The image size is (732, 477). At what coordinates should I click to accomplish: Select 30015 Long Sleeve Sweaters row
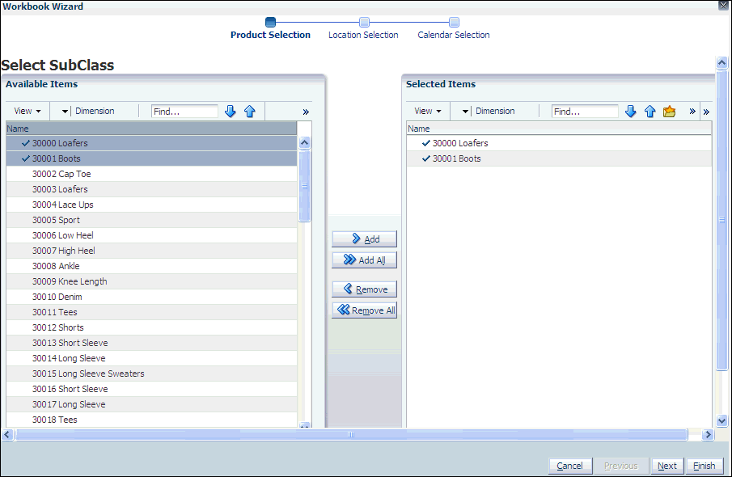coord(151,374)
